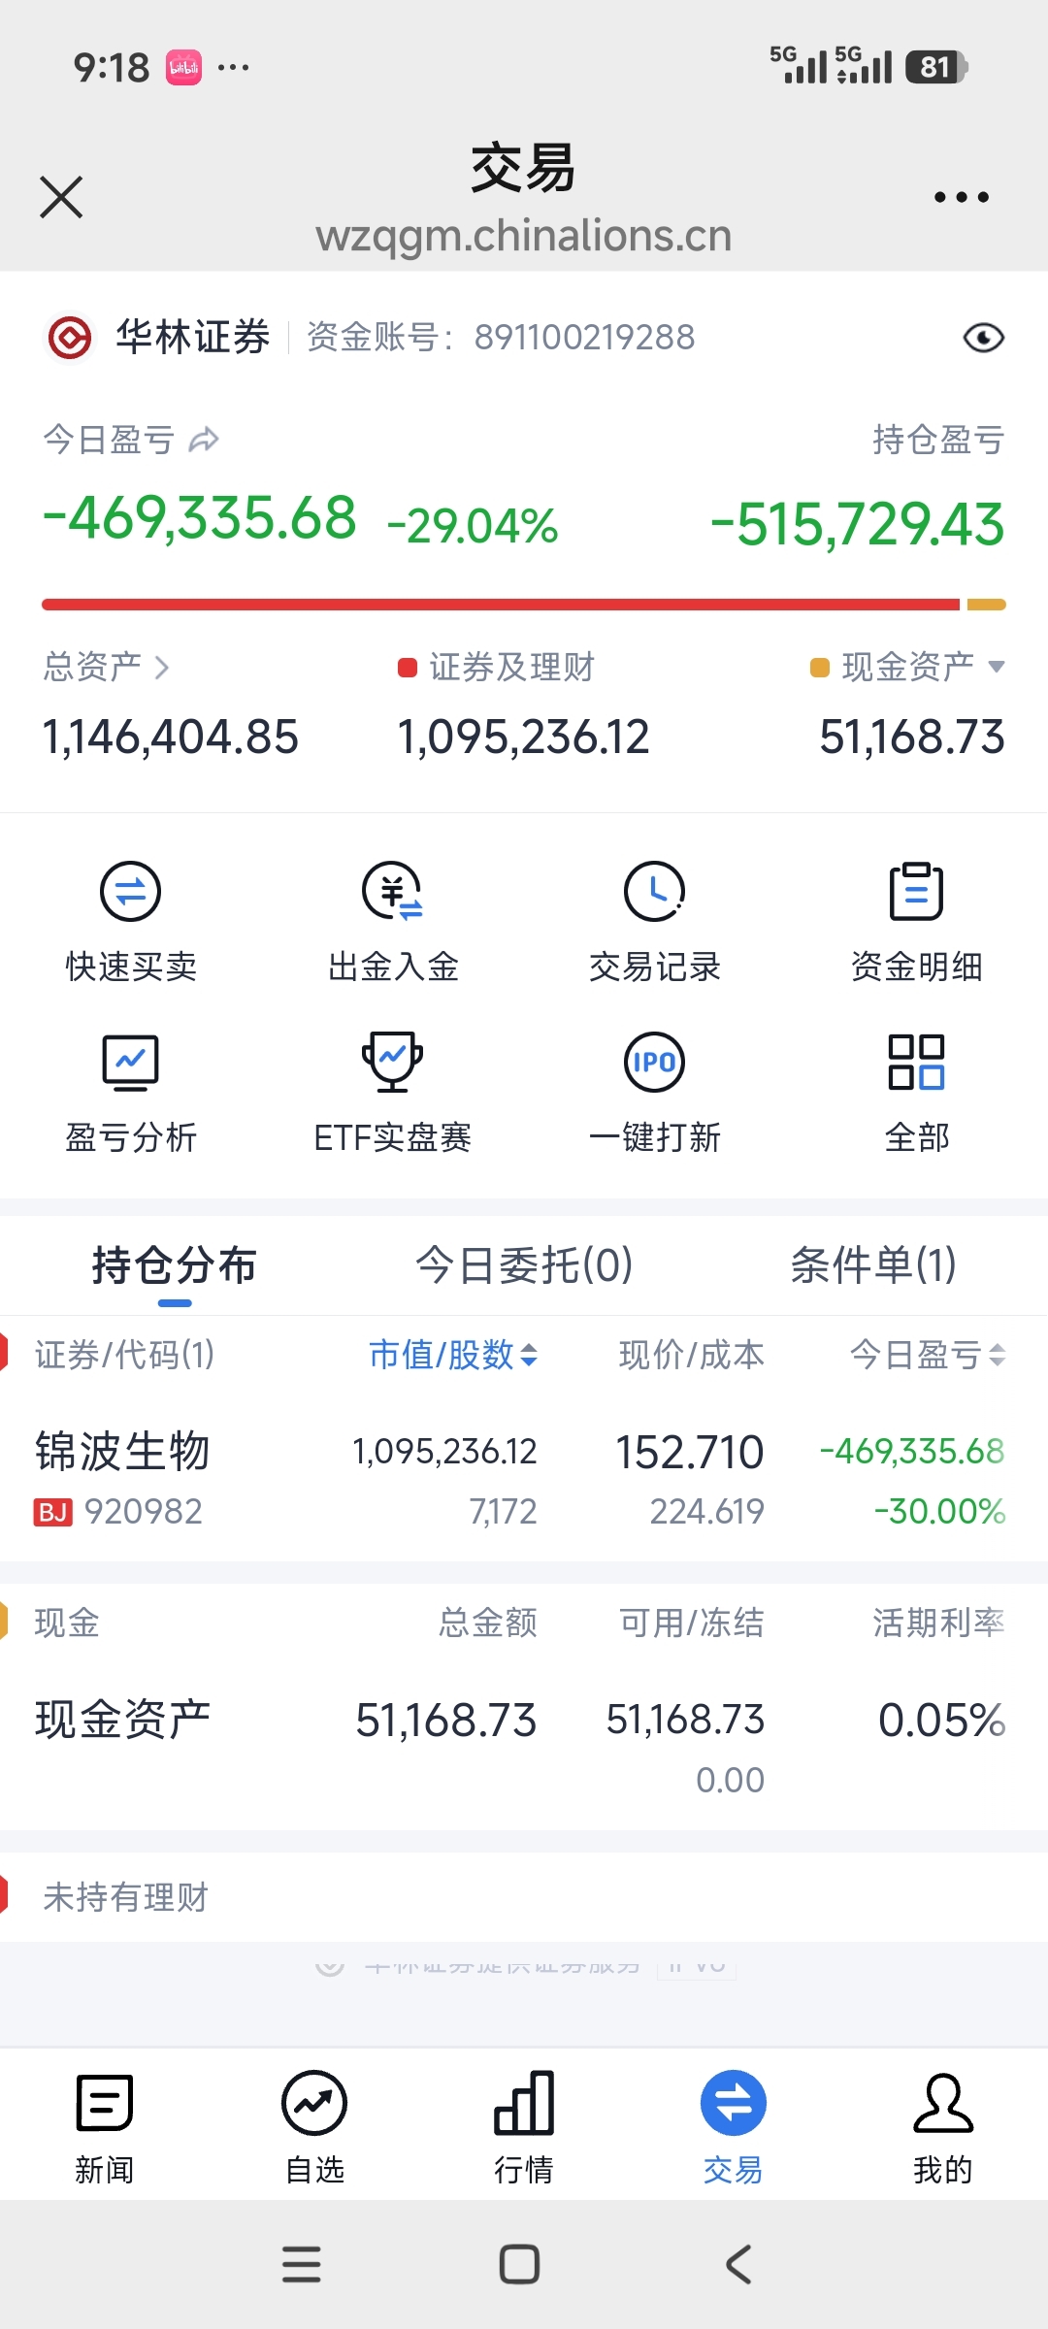Tap fund account number 891100219288
1048x2329 pixels.
pyautogui.click(x=584, y=338)
